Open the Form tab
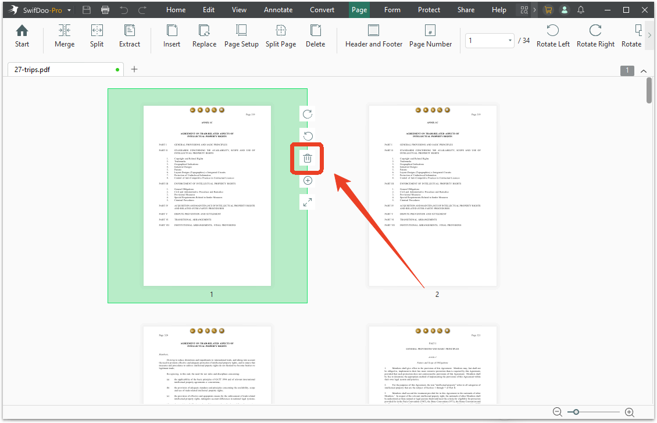 pos(392,10)
